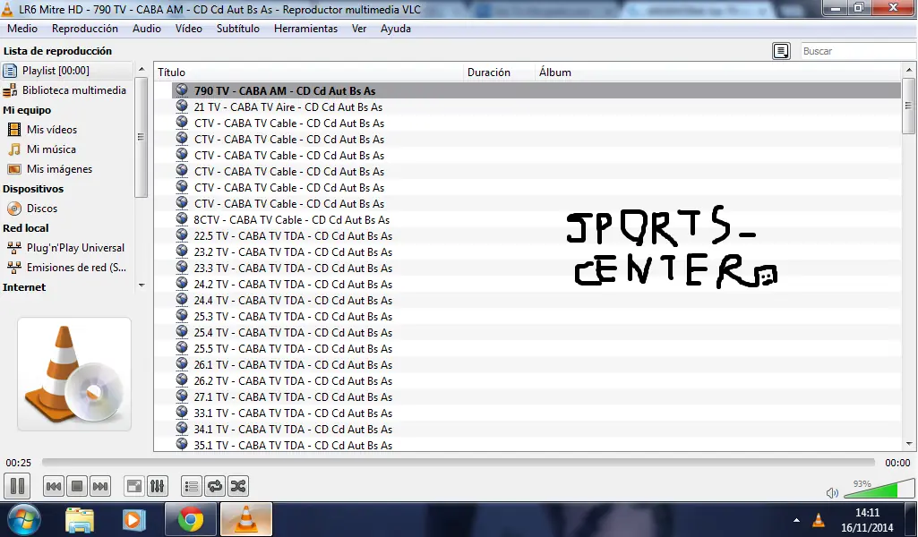Select Playlist [00:00] in sidebar
Image resolution: width=918 pixels, height=537 pixels.
[x=67, y=71]
